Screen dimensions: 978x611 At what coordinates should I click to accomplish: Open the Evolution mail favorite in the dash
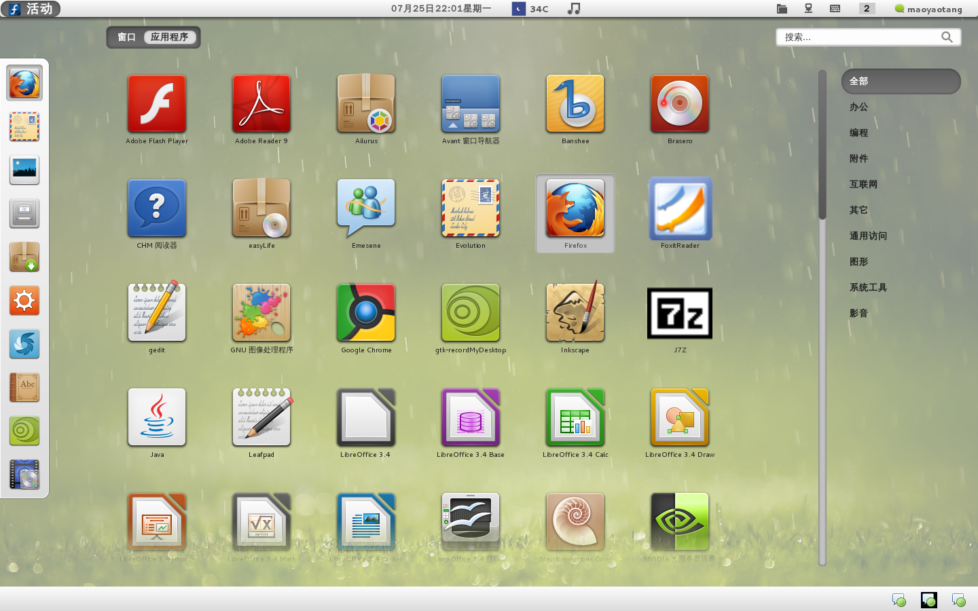pos(24,127)
